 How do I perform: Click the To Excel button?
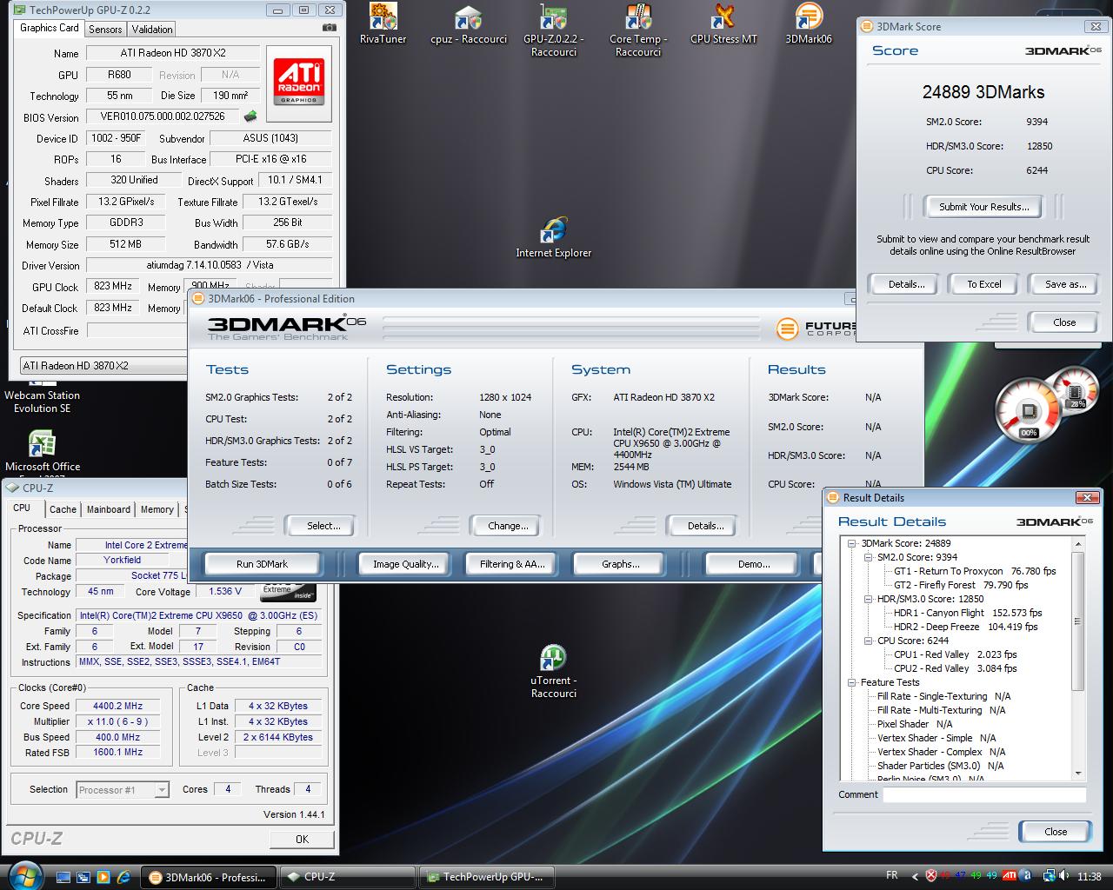point(984,284)
